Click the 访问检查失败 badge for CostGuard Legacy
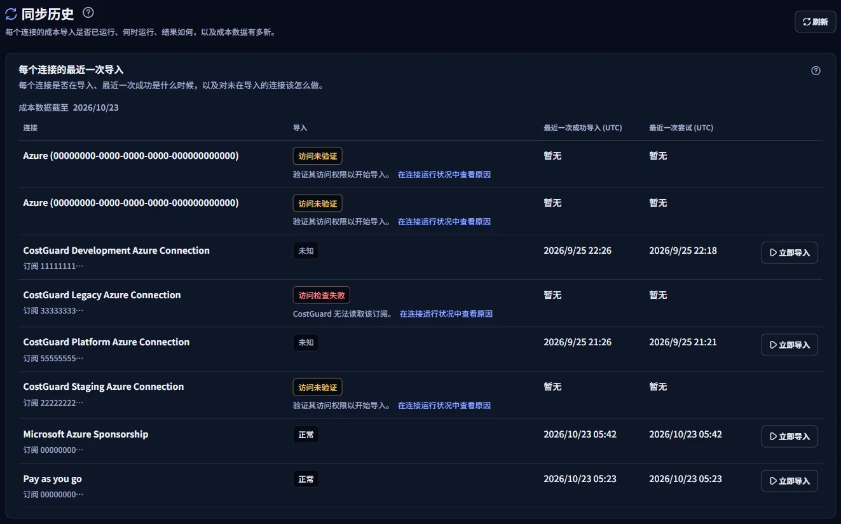The image size is (841, 524). pyautogui.click(x=322, y=295)
